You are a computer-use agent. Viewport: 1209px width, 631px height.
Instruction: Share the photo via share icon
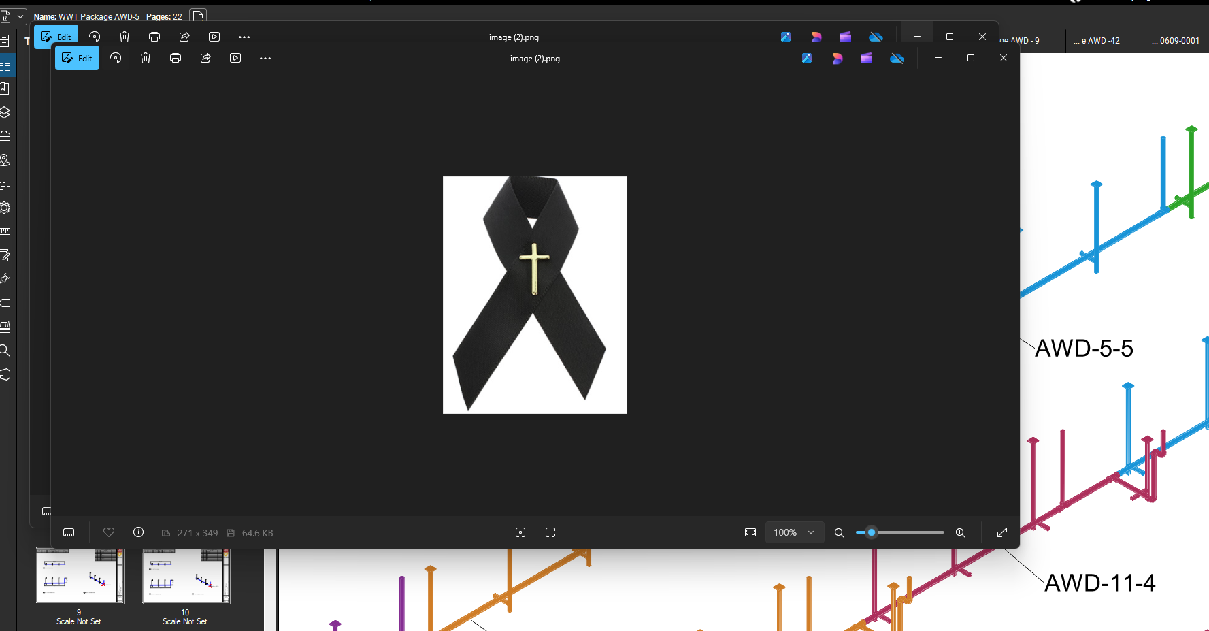205,59
